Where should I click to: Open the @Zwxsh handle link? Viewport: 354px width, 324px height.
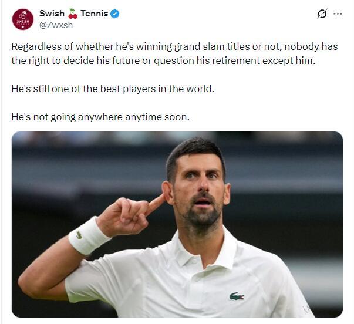pos(56,25)
